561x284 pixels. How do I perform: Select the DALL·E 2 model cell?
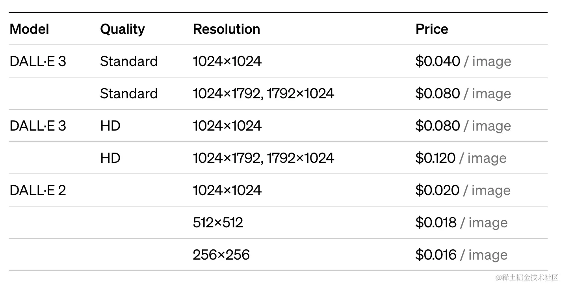pyautogui.click(x=38, y=190)
